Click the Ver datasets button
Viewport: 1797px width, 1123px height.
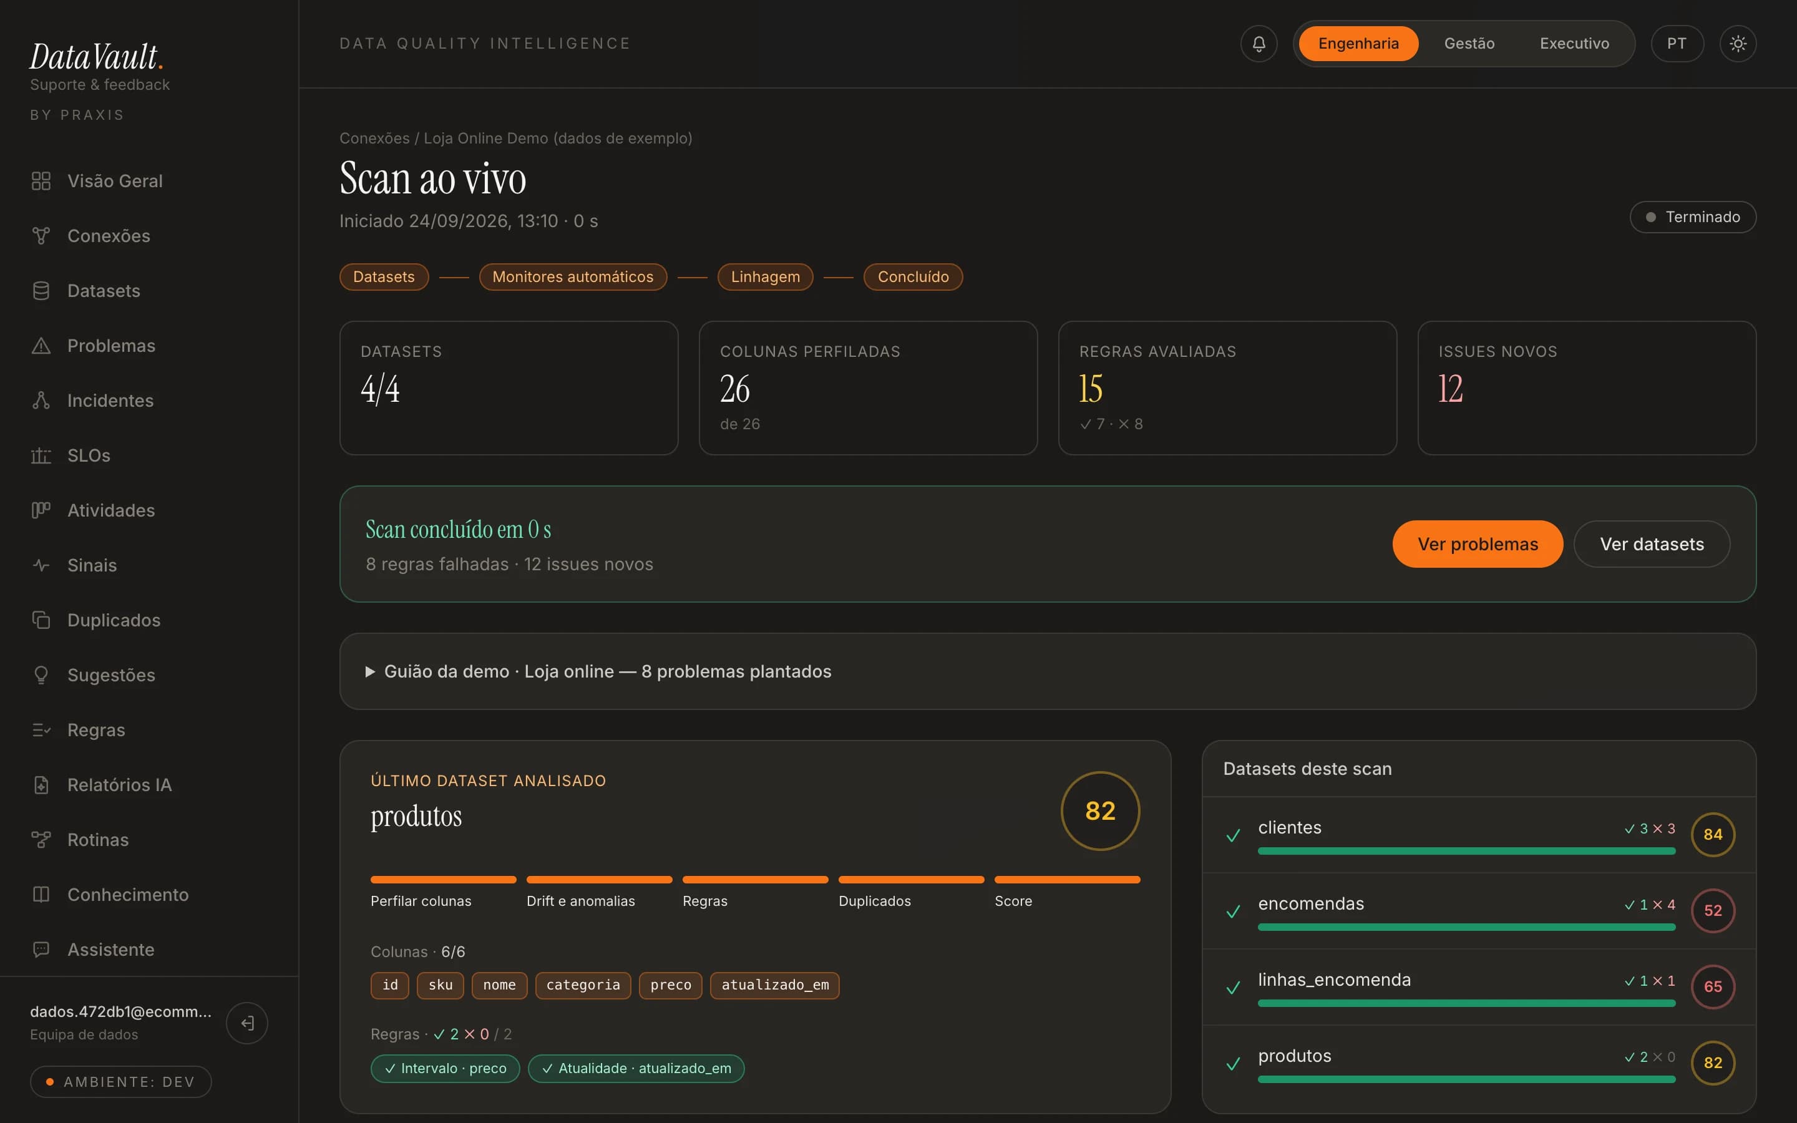pyautogui.click(x=1652, y=545)
